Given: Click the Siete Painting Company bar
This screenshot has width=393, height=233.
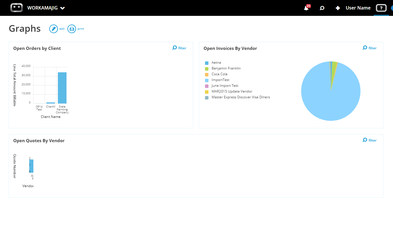Looking at the screenshot, I should (x=62, y=88).
